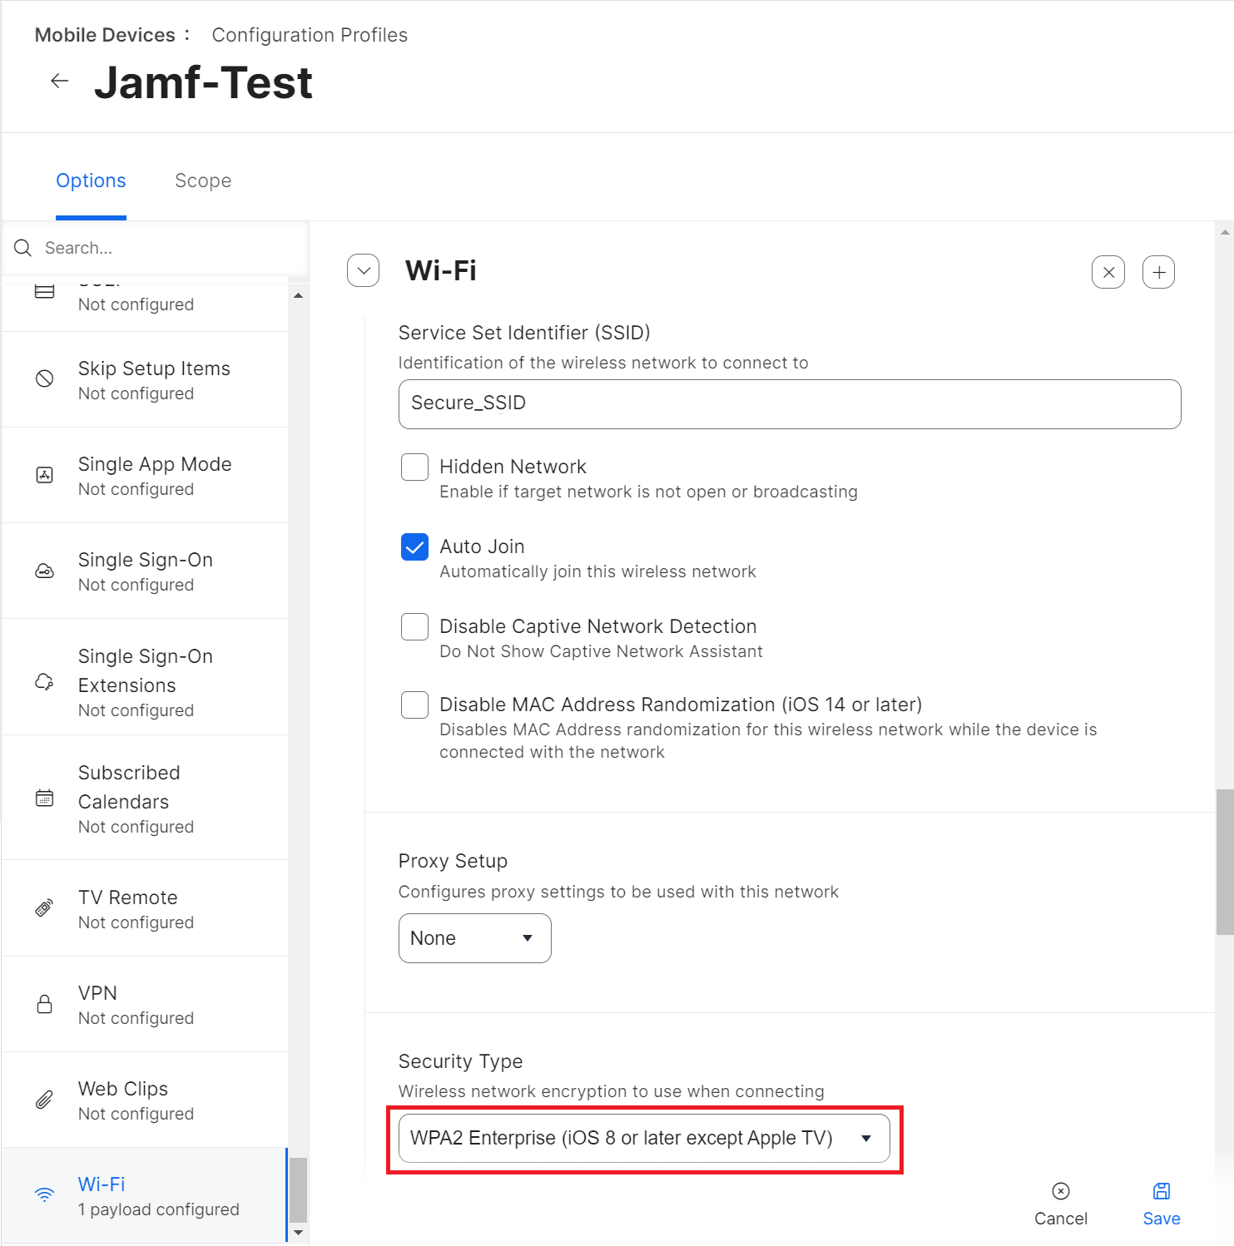Cancel editing the profile
The image size is (1234, 1246).
click(1060, 1204)
